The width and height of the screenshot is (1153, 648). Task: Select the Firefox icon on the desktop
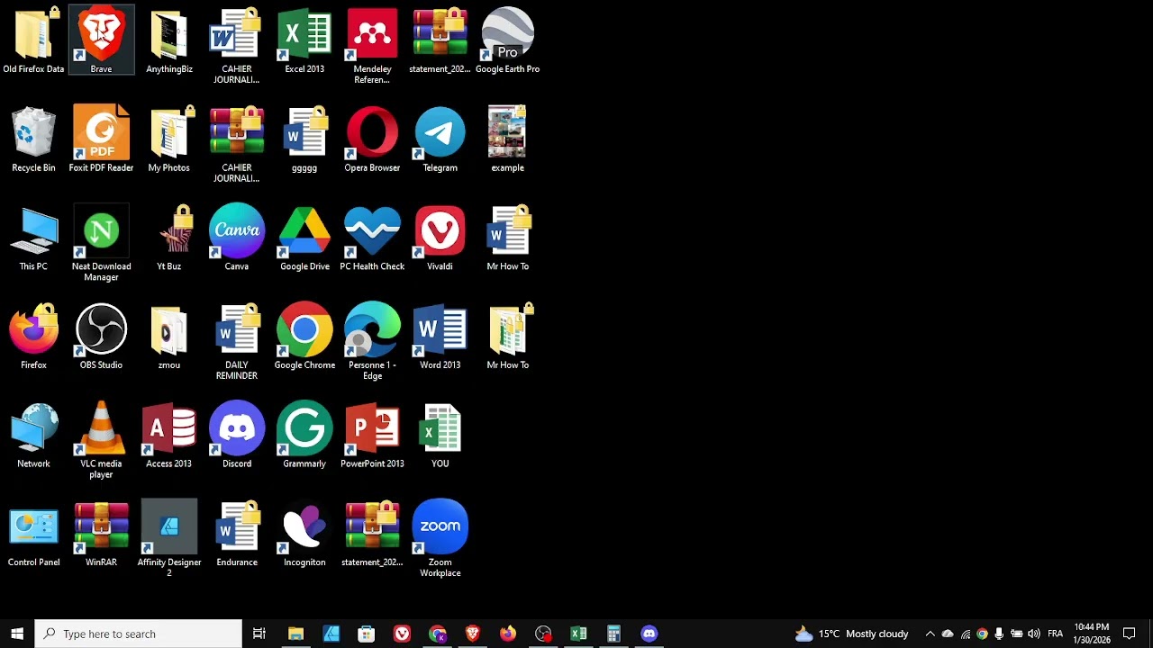33,337
